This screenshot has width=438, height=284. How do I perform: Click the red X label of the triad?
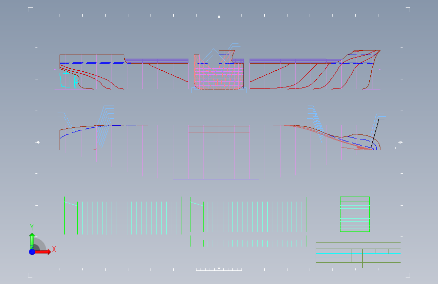[x=54, y=249]
